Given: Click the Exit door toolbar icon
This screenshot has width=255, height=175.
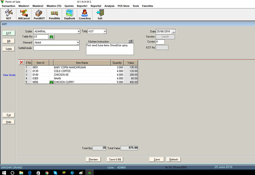Looking at the screenshot, I should pos(100,14).
